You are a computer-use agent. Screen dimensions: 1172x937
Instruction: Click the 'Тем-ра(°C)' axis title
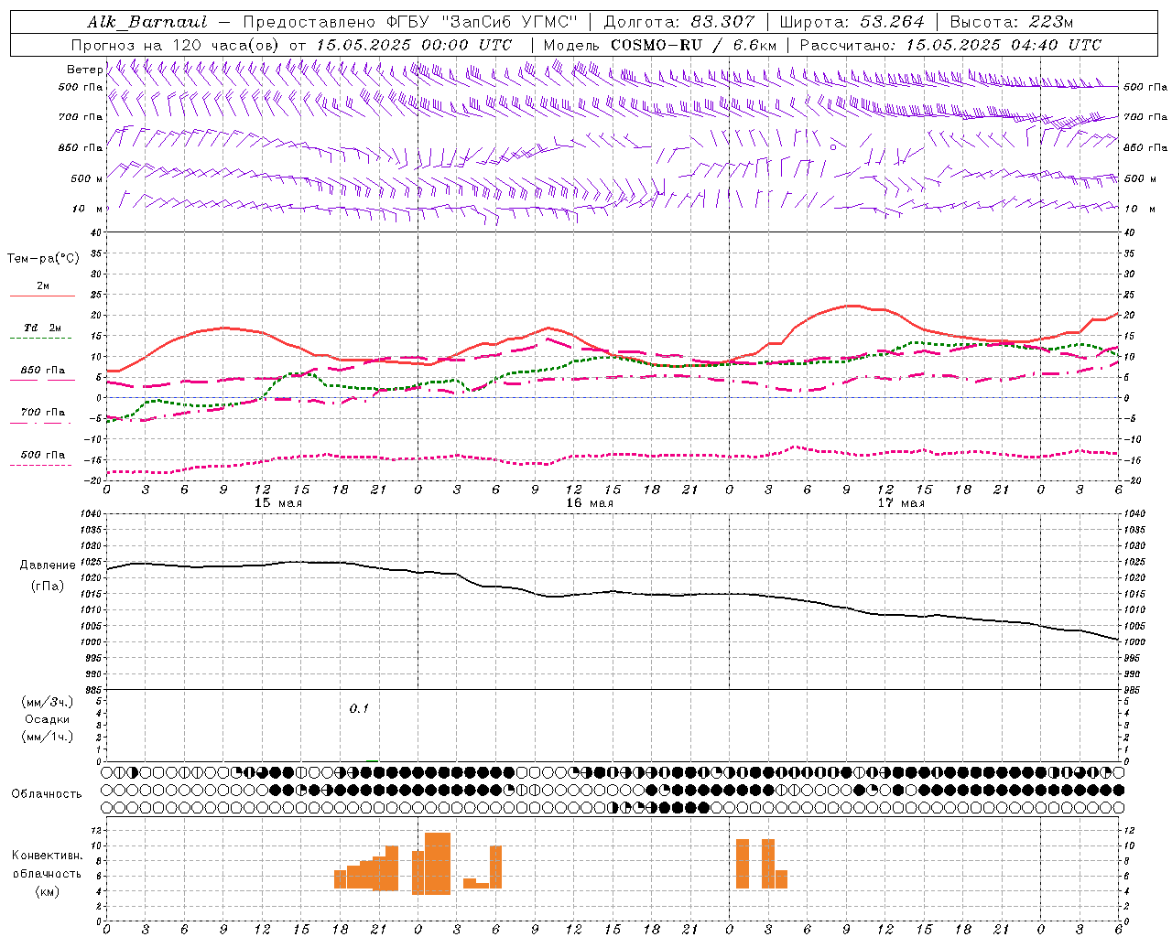point(43,259)
